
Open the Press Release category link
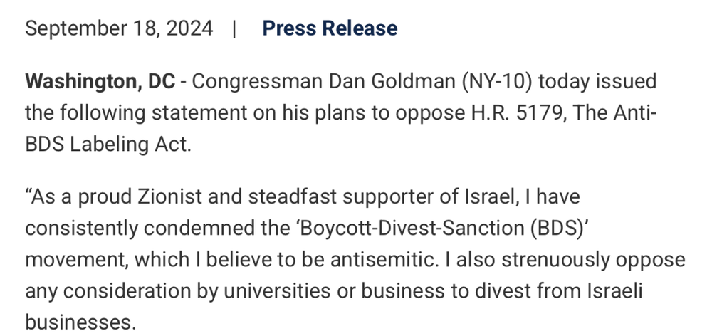coord(330,28)
